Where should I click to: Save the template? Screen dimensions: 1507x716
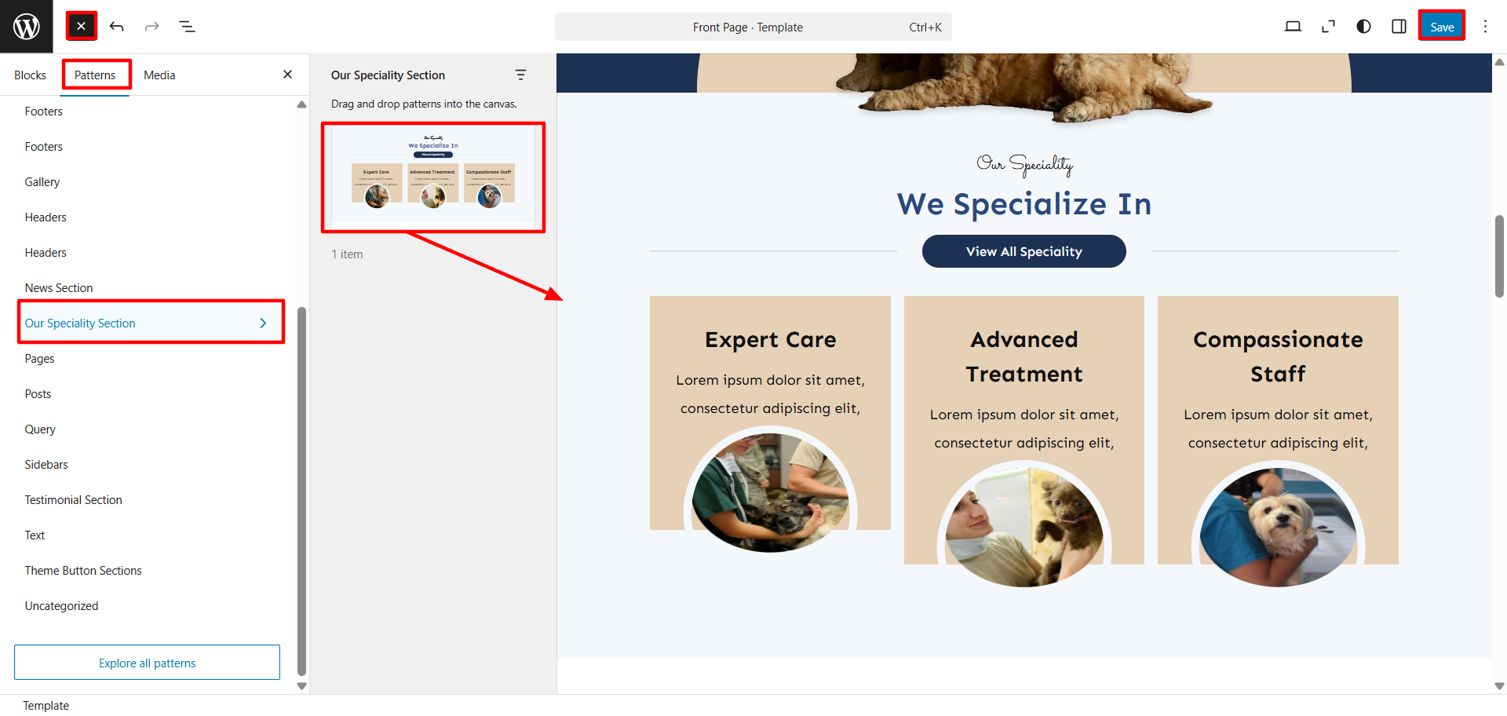point(1442,27)
